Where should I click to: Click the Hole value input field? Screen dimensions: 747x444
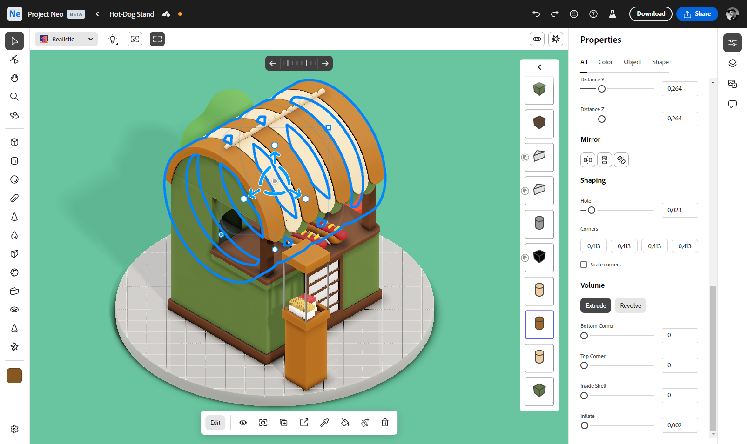(680, 210)
